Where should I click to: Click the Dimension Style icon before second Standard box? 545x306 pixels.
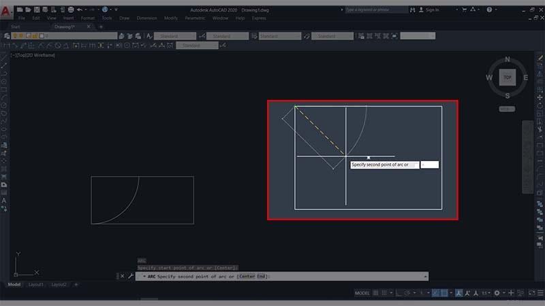202,36
